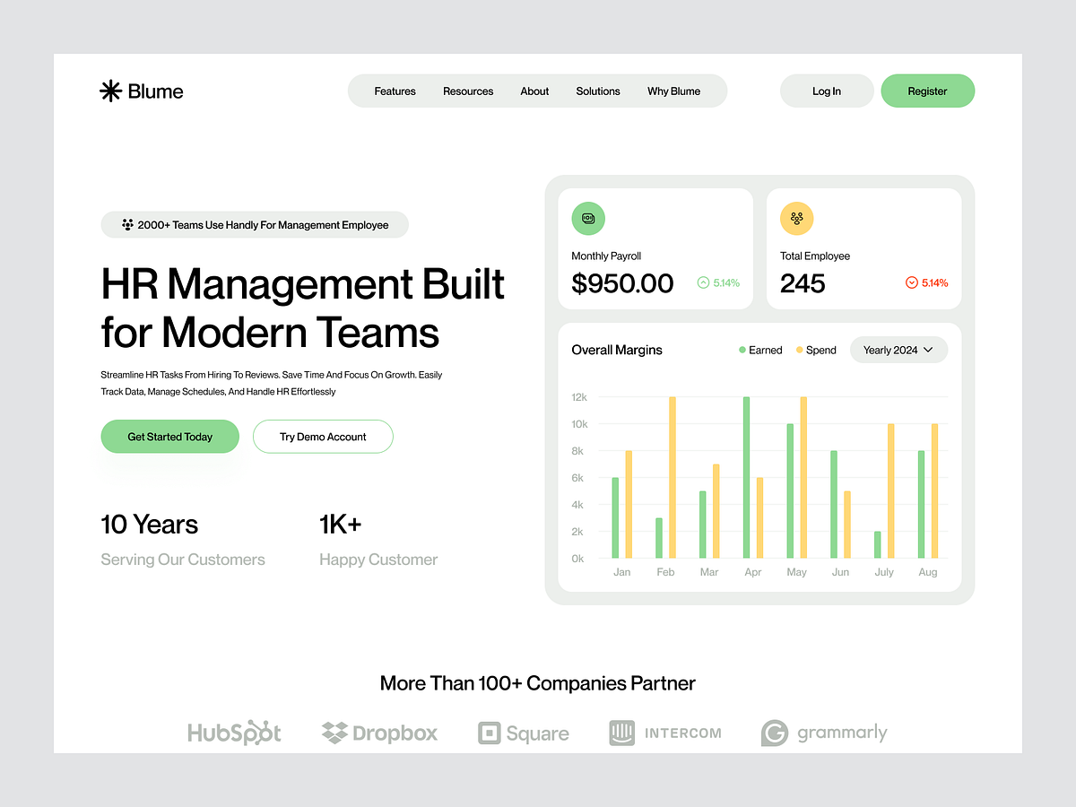The height and width of the screenshot is (807, 1076).
Task: Click Try Demo Account button
Action: tap(323, 437)
